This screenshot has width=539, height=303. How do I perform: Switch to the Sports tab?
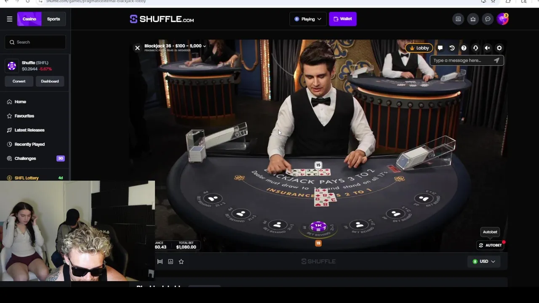[53, 19]
